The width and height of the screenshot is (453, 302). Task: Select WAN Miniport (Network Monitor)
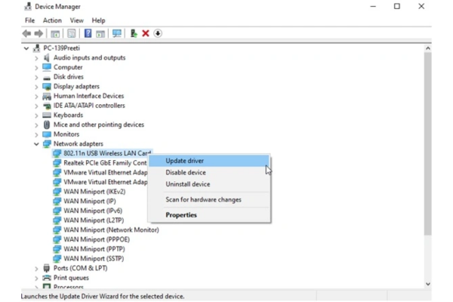[x=111, y=230]
